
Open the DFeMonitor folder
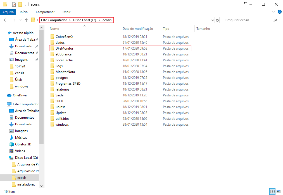(x=64, y=48)
